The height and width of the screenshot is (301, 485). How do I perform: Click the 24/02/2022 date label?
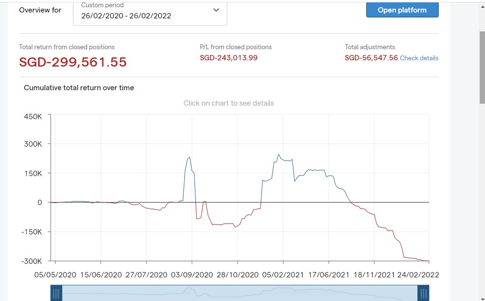pos(418,275)
